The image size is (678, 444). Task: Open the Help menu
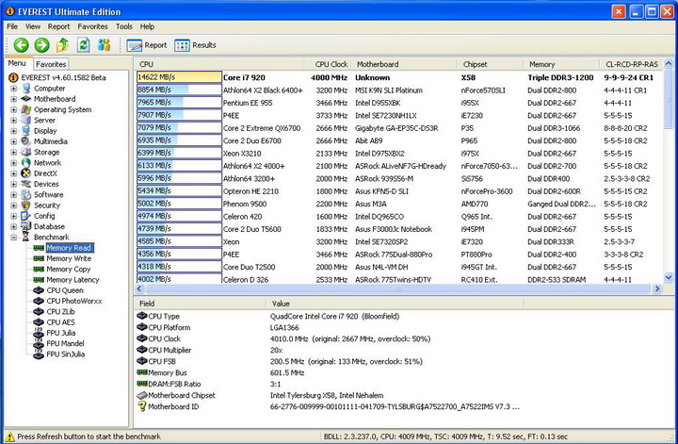(147, 26)
